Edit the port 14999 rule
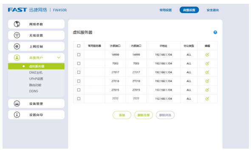The image size is (251, 155). click(x=207, y=55)
